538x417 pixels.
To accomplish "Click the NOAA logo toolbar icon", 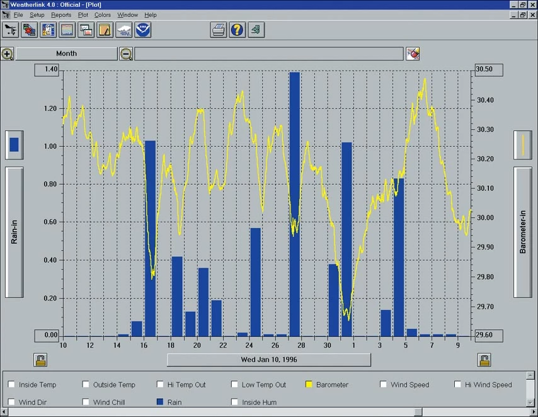I will (x=142, y=30).
